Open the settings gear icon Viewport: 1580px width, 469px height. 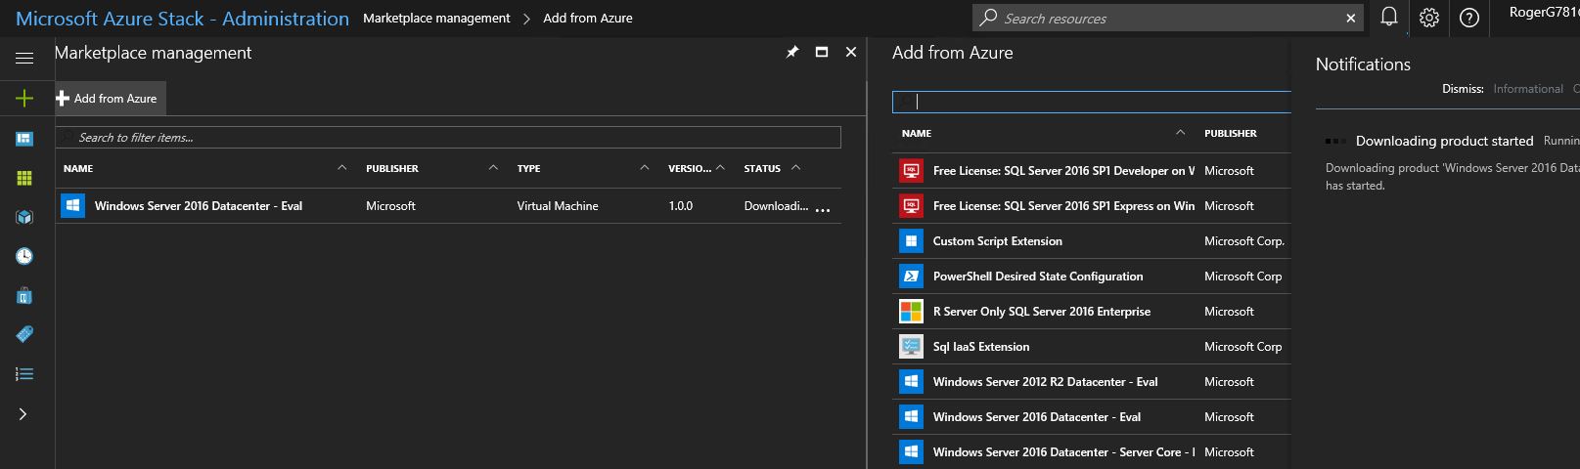1429,18
